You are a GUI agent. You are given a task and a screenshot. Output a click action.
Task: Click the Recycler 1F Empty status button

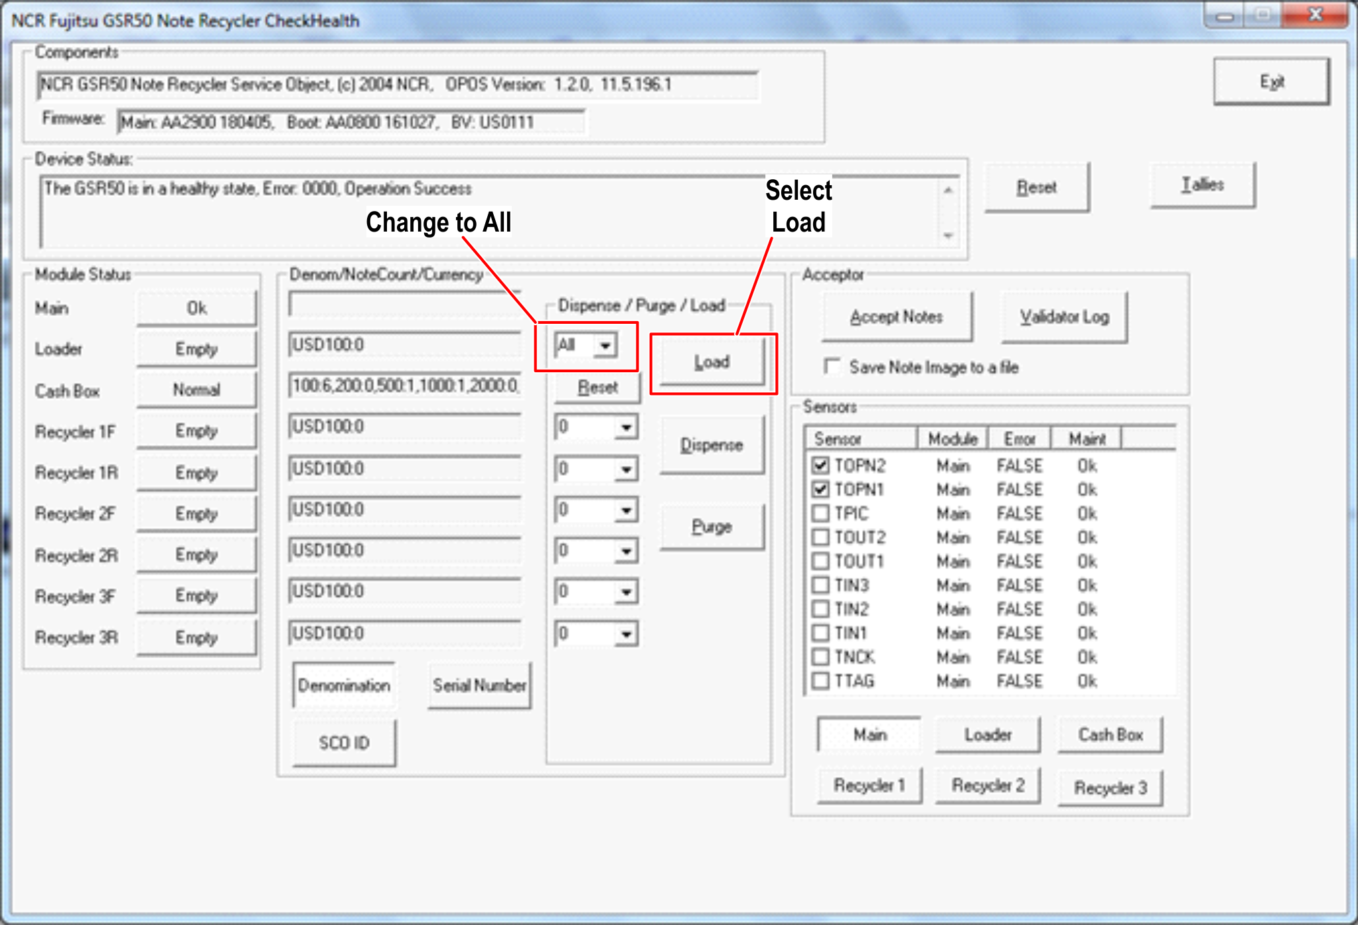click(x=196, y=431)
